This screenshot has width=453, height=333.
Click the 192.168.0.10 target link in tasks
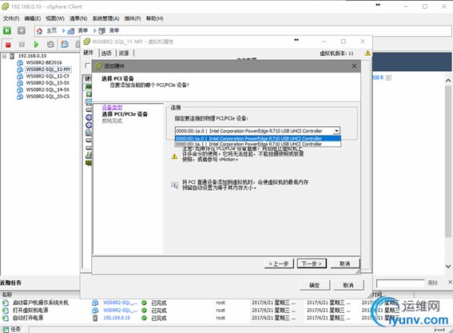pos(117,318)
